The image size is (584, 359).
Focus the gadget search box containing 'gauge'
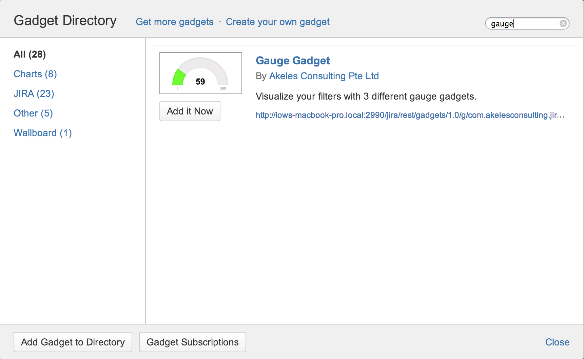point(522,23)
